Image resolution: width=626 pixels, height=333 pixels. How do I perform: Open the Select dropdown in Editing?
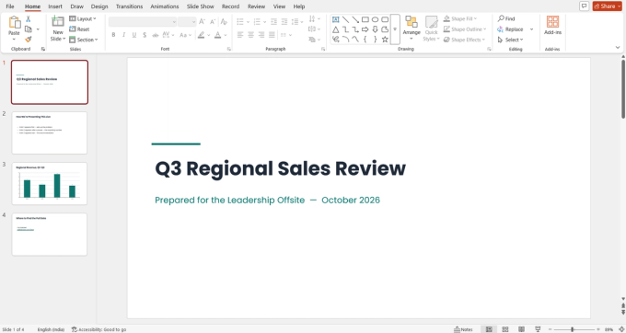(510, 40)
